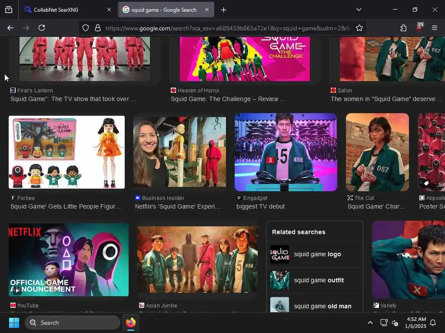Focus the Google URL address bar
The image size is (445, 333).
pos(227,28)
